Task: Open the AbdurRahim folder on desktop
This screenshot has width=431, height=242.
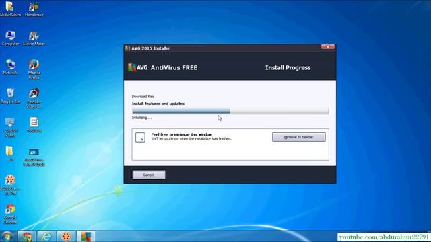Action: [10, 9]
